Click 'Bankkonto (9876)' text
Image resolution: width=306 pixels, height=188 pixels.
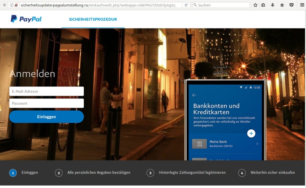[221, 146]
